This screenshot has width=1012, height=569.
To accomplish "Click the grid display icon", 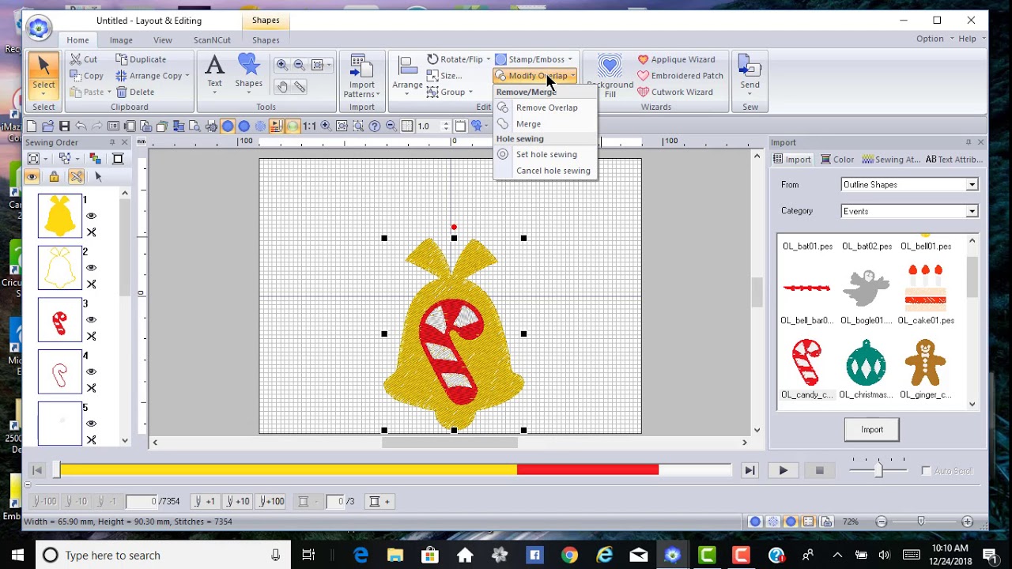I will 407,126.
